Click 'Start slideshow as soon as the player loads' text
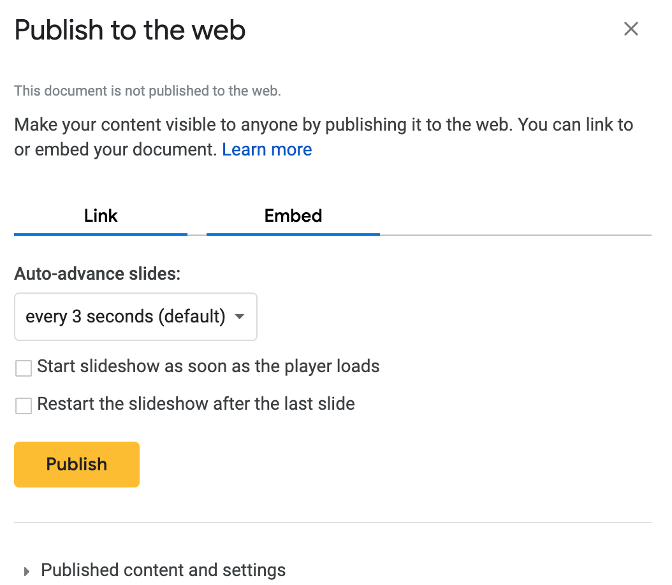This screenshot has height=585, width=672. click(x=208, y=366)
